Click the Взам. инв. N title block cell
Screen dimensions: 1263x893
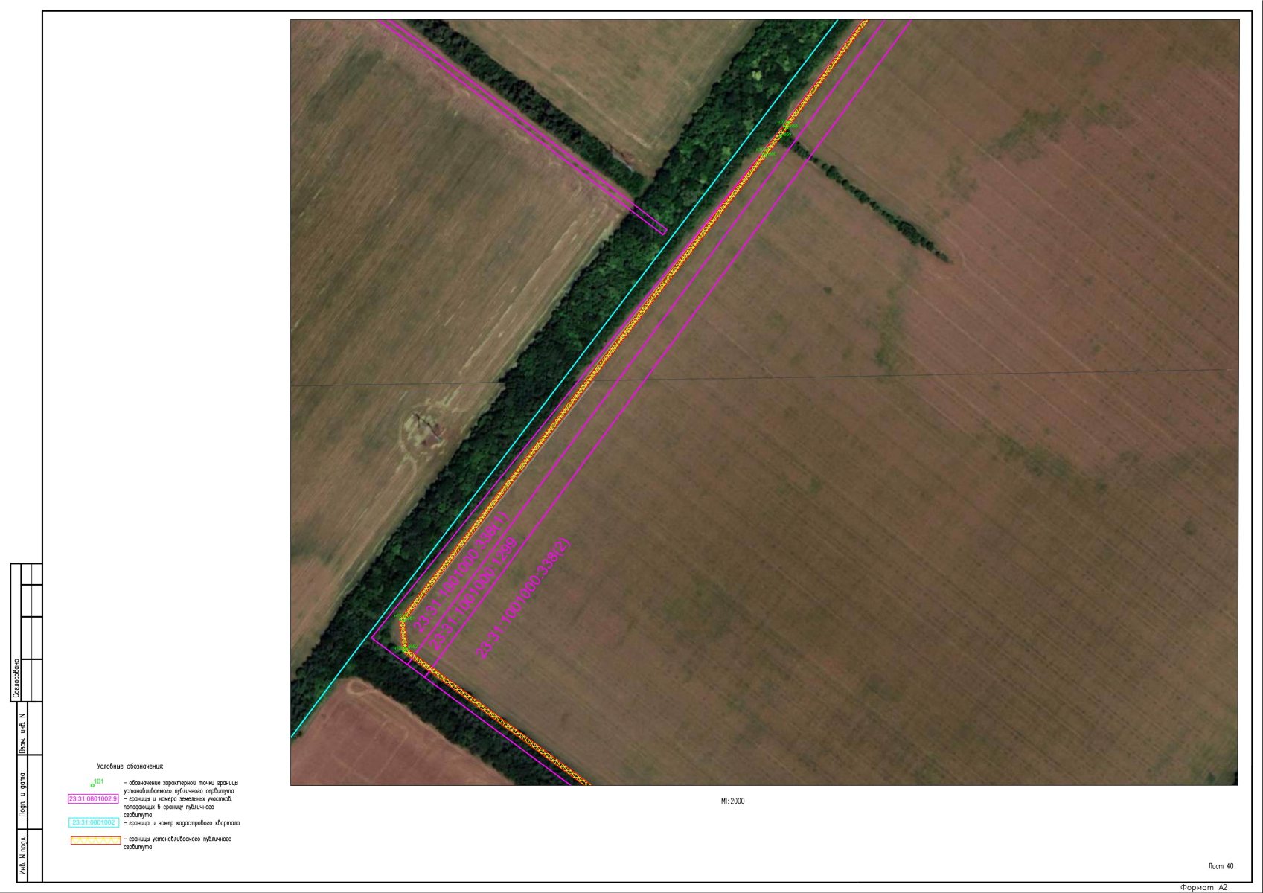tap(22, 733)
